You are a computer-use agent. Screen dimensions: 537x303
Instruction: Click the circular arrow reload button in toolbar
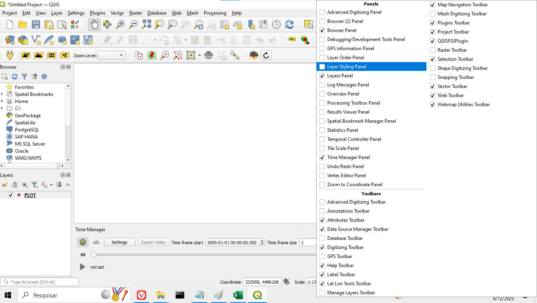(266, 55)
